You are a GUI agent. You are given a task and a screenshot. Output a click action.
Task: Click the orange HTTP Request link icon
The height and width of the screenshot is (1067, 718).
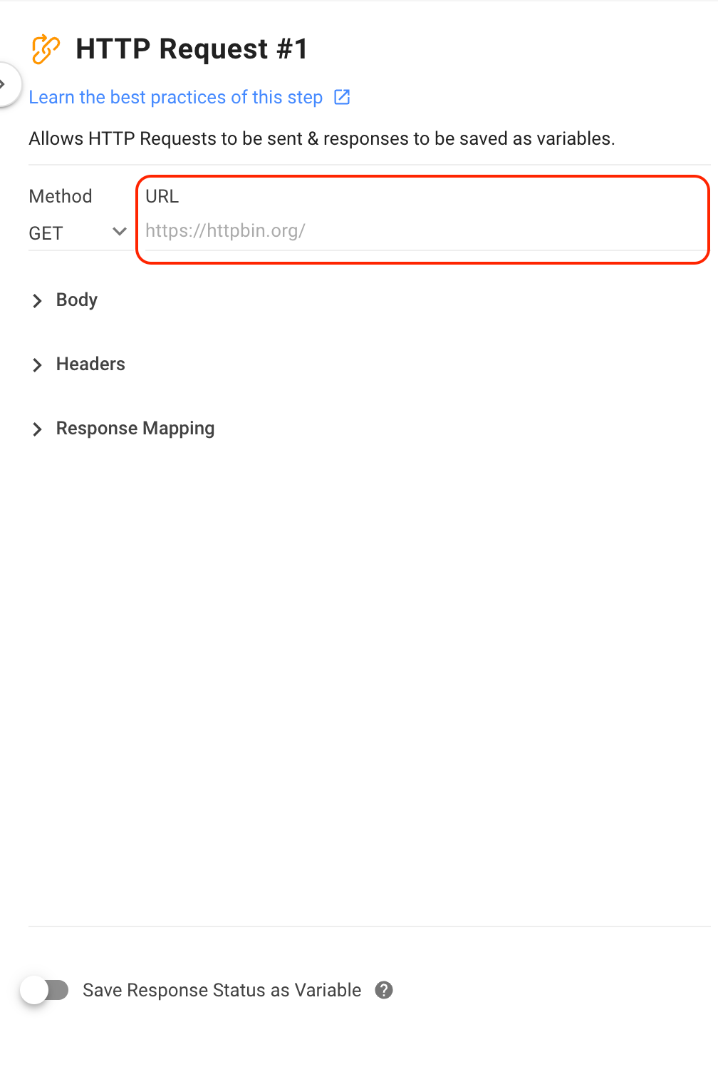pos(46,49)
